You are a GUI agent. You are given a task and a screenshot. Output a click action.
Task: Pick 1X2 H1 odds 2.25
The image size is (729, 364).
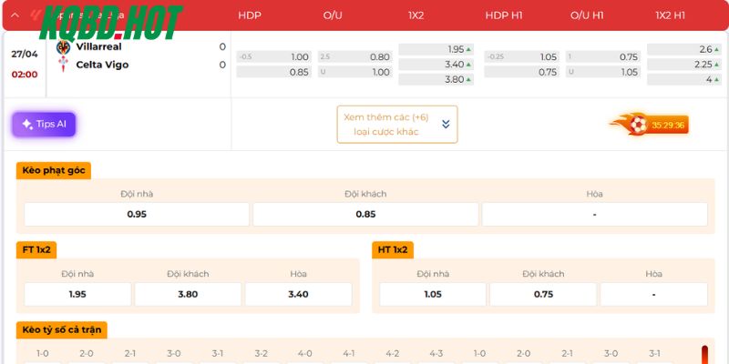point(684,65)
